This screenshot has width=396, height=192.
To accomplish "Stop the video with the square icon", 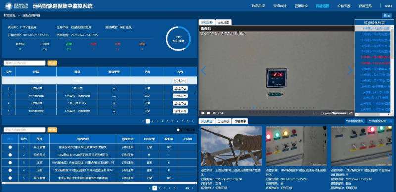I will click(208, 113).
